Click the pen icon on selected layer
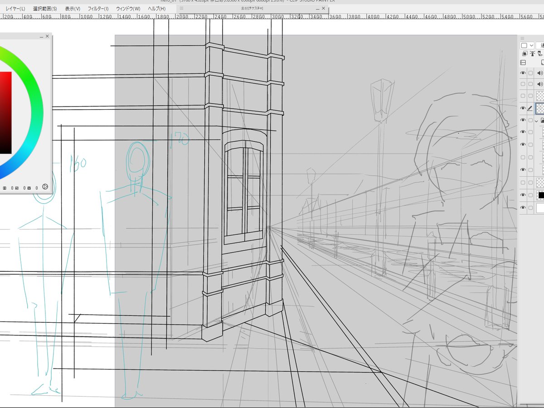 pyautogui.click(x=530, y=108)
